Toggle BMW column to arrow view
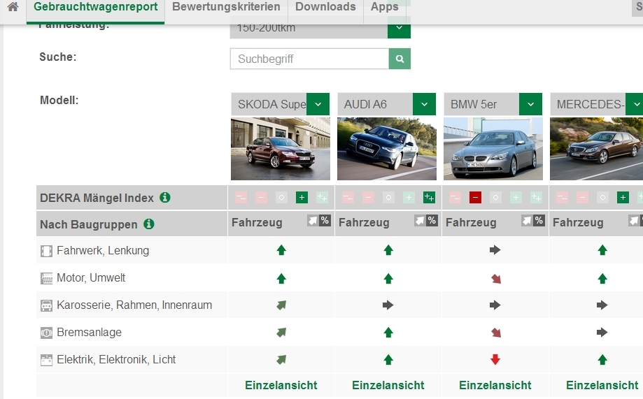 coord(527,221)
